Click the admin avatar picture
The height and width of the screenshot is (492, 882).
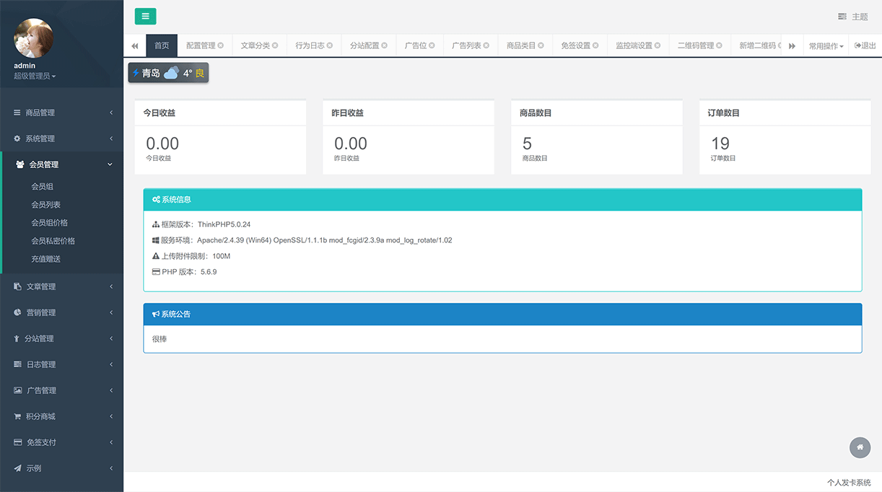pos(33,38)
